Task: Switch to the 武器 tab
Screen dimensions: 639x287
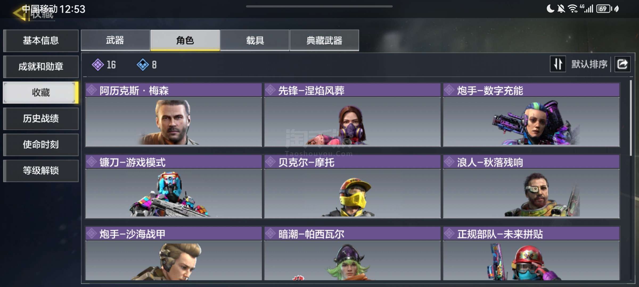Action: [x=115, y=40]
